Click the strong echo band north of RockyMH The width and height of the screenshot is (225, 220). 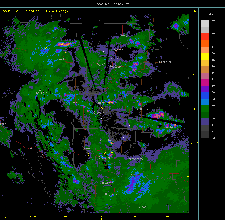pyautogui.click(x=65, y=44)
